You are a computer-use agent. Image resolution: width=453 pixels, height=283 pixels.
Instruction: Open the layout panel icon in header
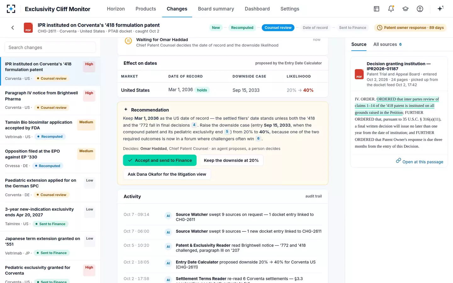click(x=377, y=9)
